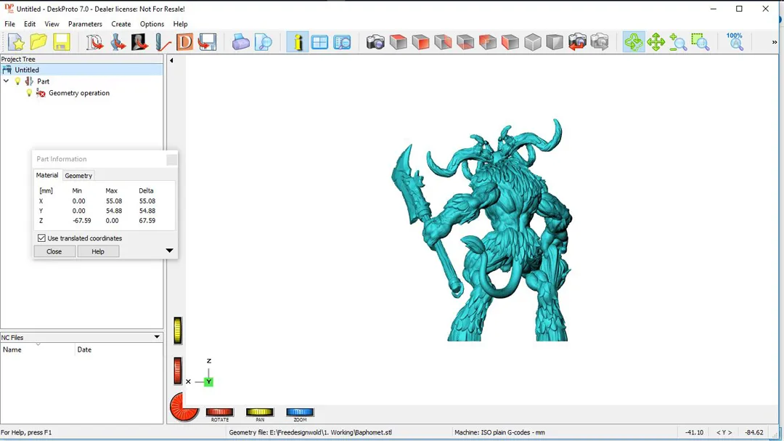
Task: Click the vertical red thumbwheel
Action: click(x=178, y=371)
